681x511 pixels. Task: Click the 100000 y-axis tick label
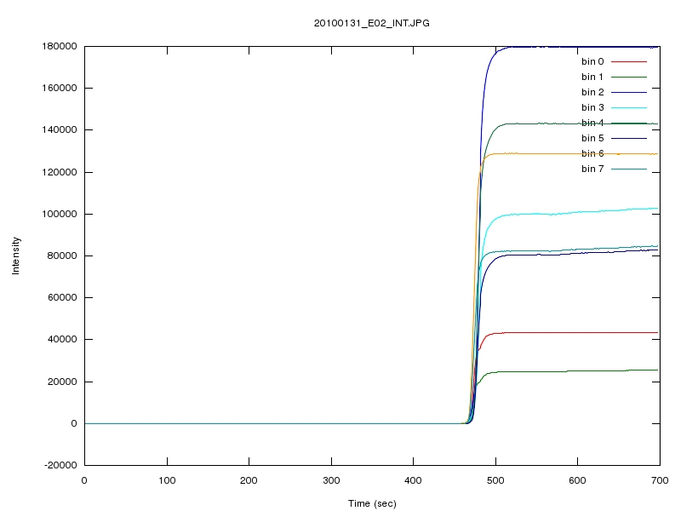click(60, 214)
